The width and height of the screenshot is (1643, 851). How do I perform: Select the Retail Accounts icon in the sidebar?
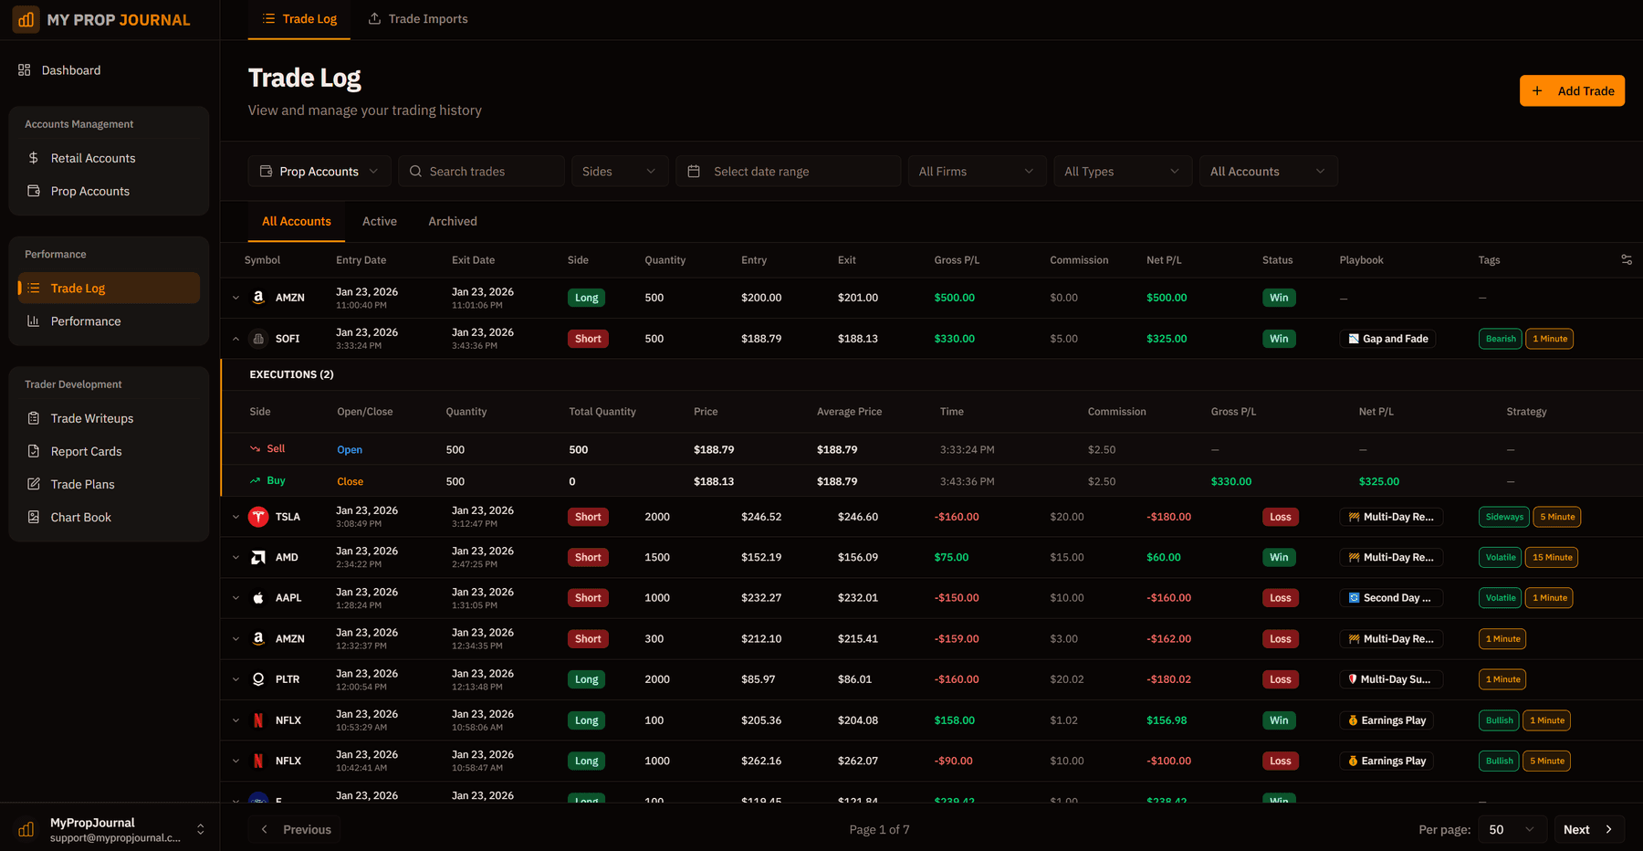[34, 157]
